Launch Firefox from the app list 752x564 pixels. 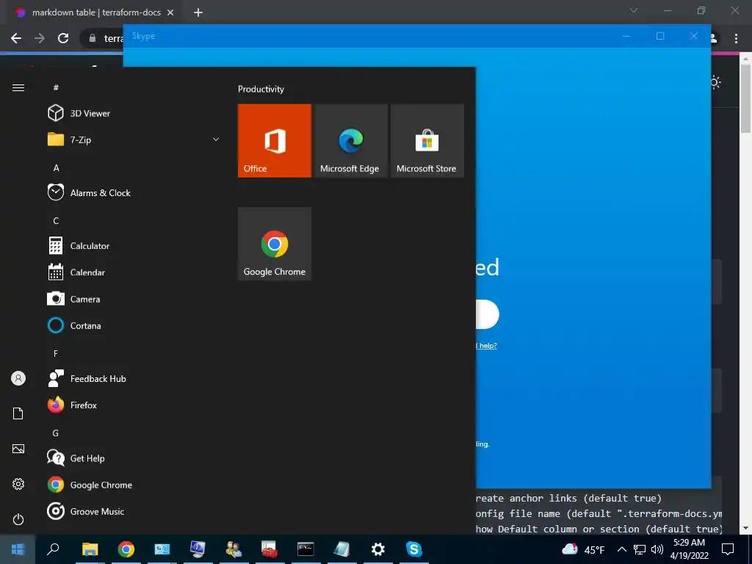pyautogui.click(x=134, y=405)
